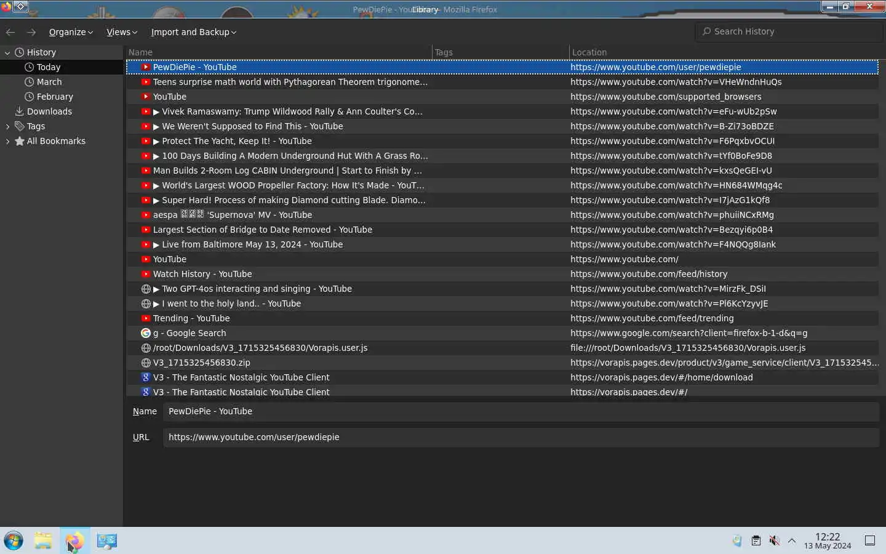Open Import and Backup dropdown
This screenshot has height=554, width=886.
tap(194, 32)
